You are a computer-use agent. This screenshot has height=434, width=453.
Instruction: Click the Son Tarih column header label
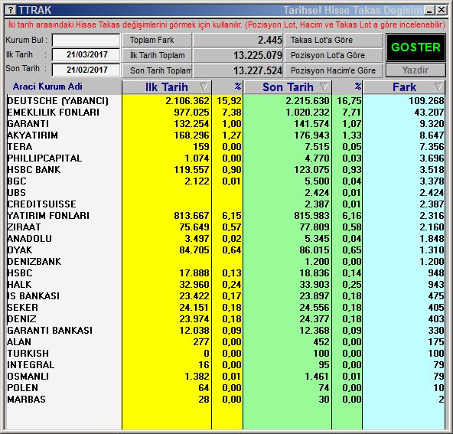coord(288,87)
